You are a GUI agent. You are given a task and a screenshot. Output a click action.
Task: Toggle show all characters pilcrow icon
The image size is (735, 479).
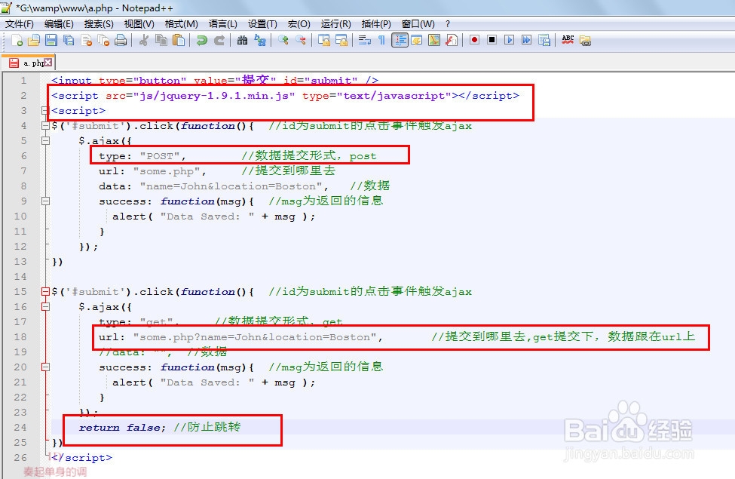click(381, 40)
